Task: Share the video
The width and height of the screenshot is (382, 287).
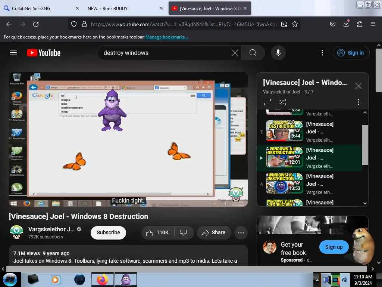Action: click(x=213, y=232)
